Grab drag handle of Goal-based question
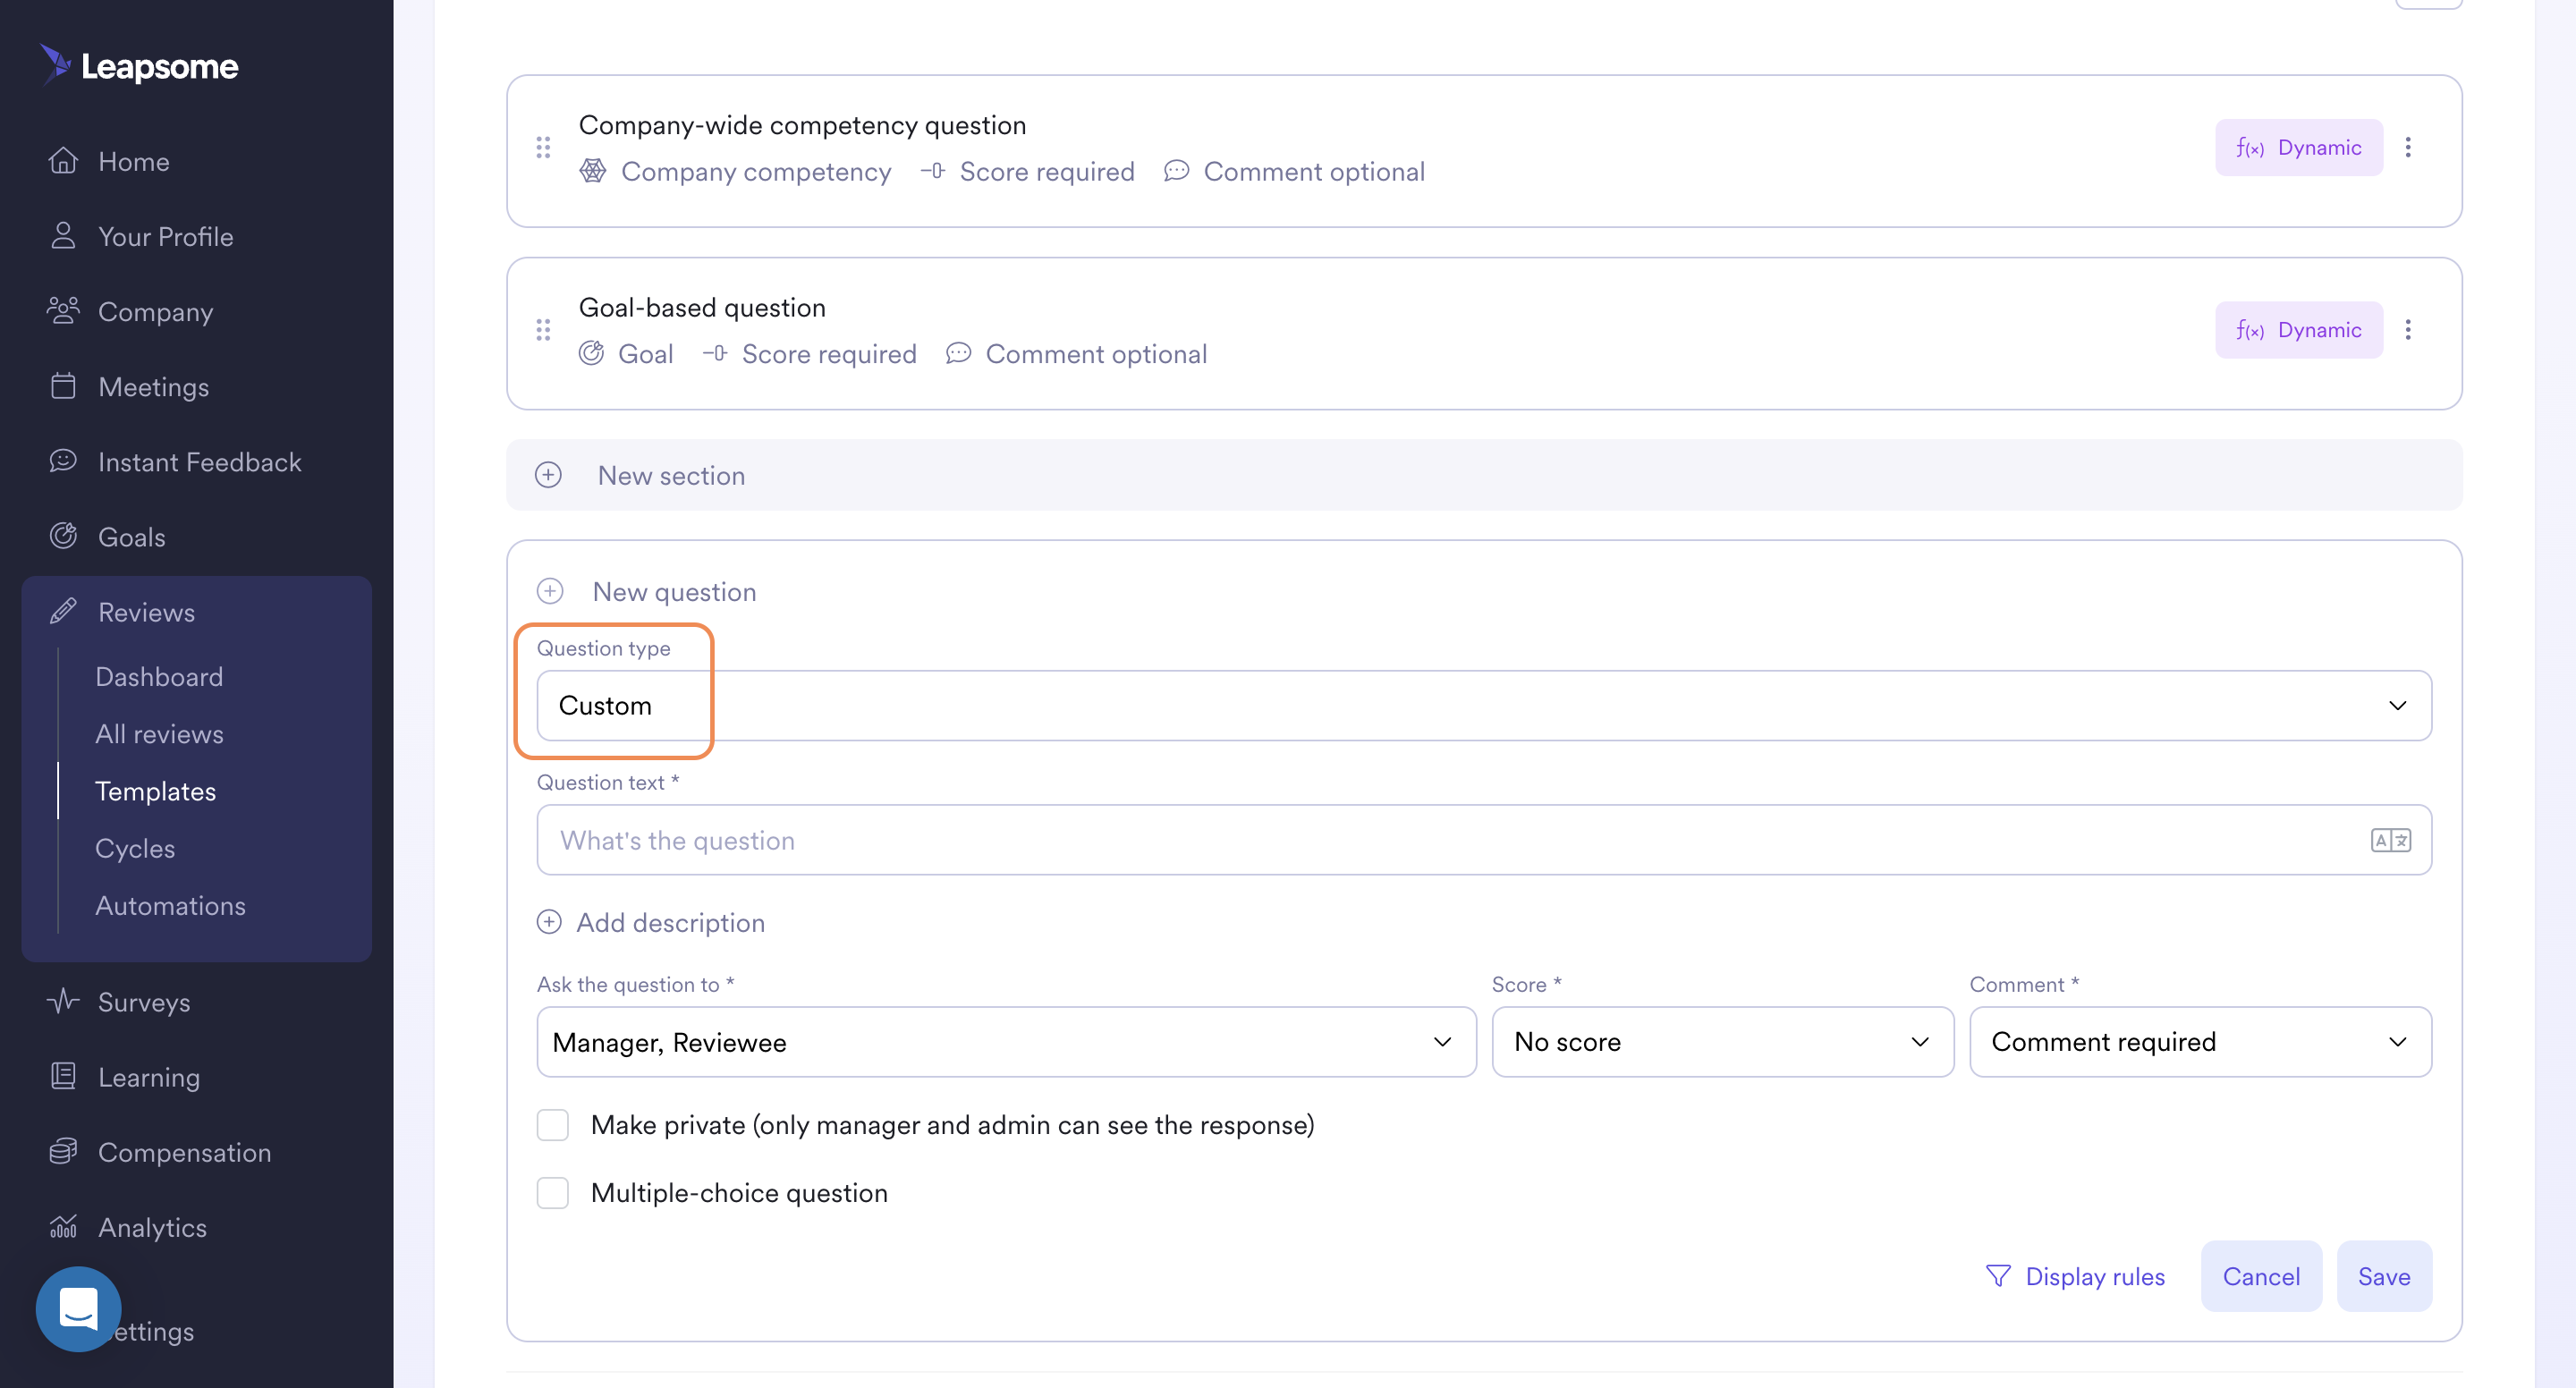Image resolution: width=2576 pixels, height=1388 pixels. (x=543, y=330)
